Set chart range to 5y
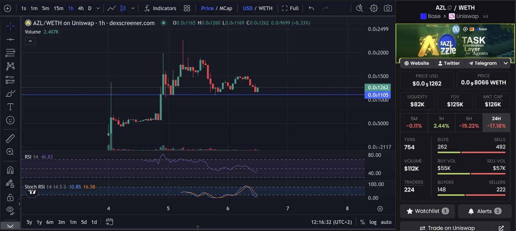The height and width of the screenshot is (231, 516). (x=29, y=222)
